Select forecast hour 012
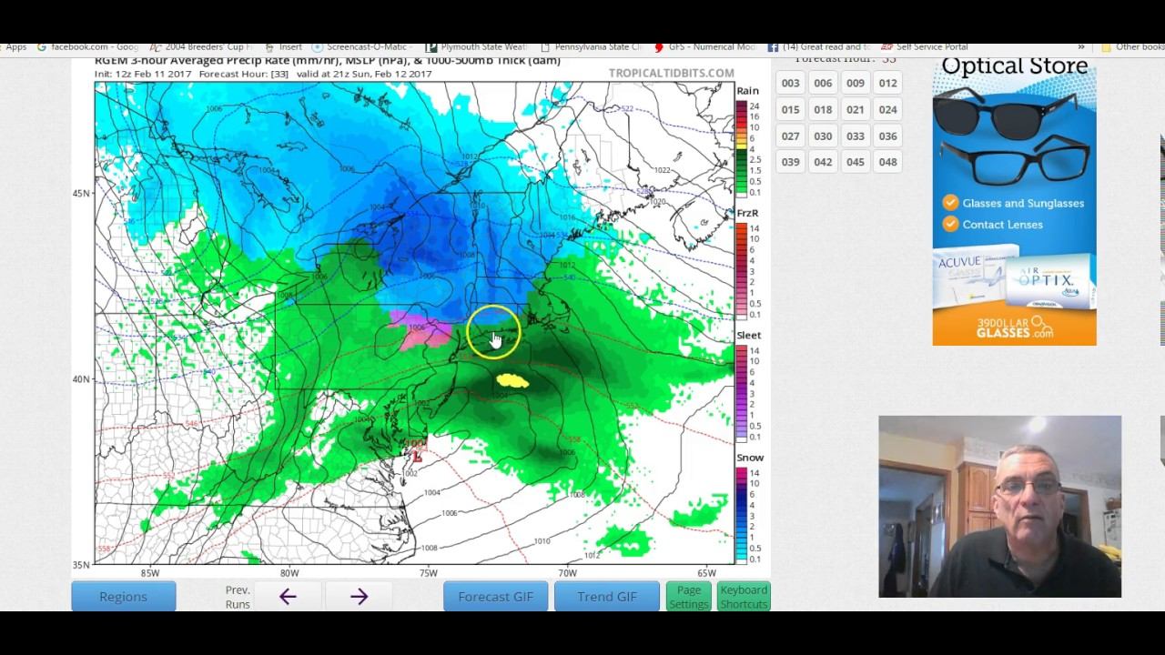1165x655 pixels. tap(887, 83)
